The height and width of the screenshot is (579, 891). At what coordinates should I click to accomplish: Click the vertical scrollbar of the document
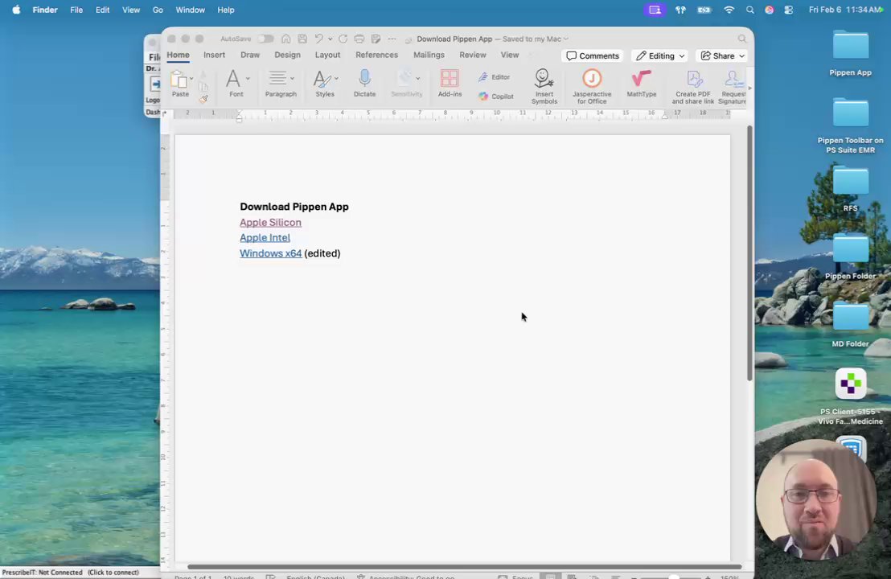pyautogui.click(x=749, y=253)
